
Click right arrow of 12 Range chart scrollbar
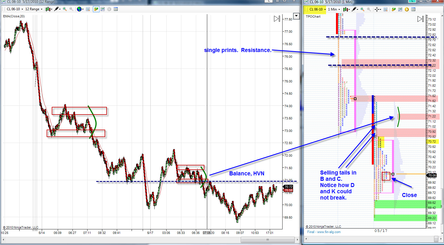click(x=297, y=240)
